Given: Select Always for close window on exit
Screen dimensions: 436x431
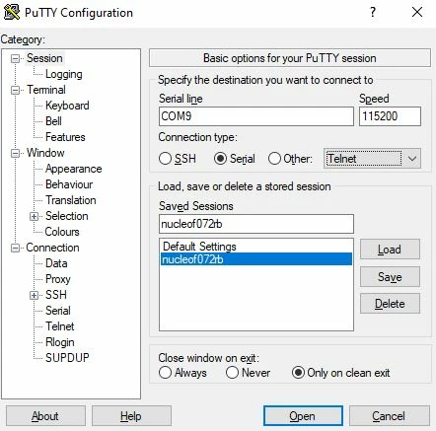Looking at the screenshot, I should (165, 373).
